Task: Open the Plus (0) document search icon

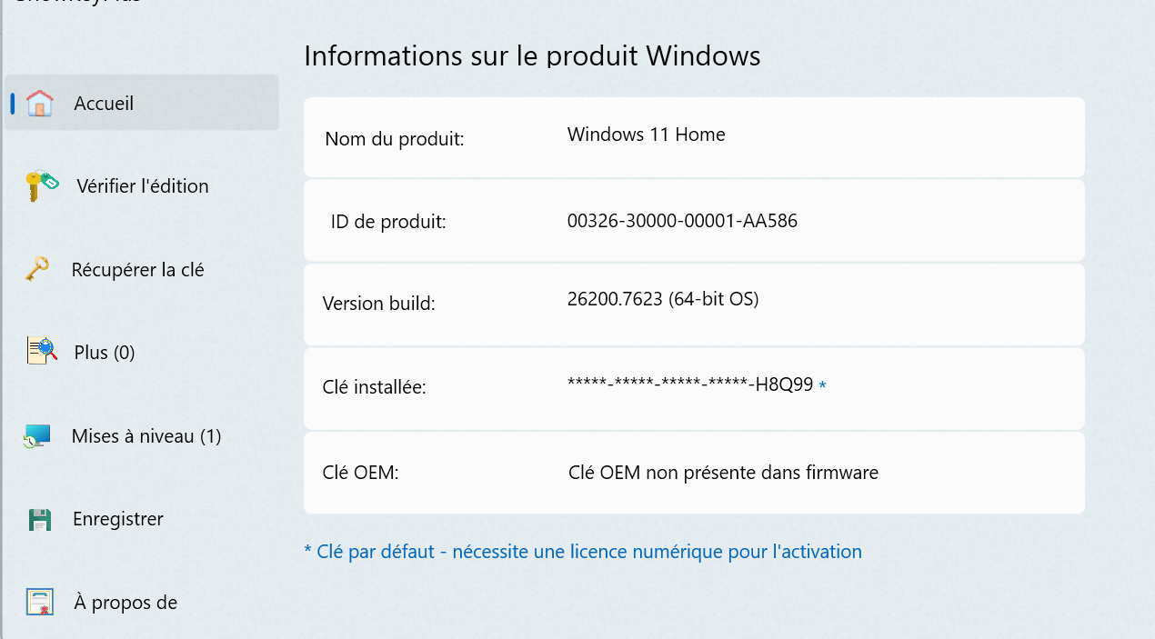Action: pos(40,352)
